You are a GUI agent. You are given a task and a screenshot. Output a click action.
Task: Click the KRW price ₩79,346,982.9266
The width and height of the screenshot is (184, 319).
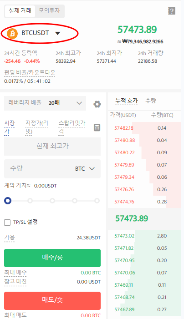pyautogui.click(x=140, y=42)
